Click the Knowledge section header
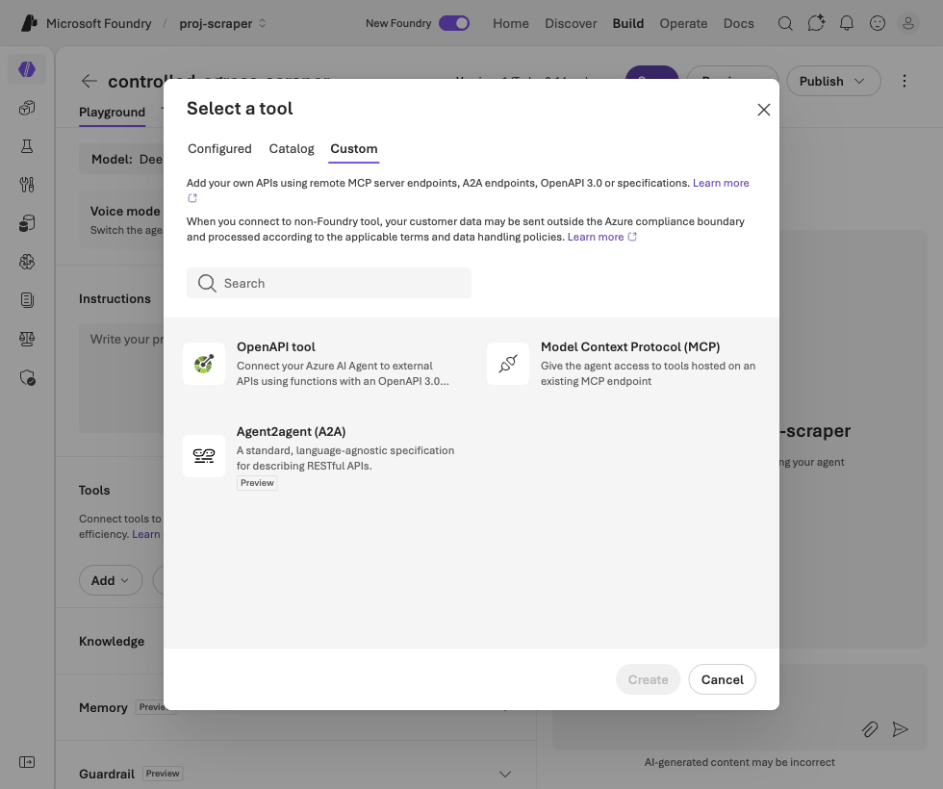This screenshot has height=789, width=943. pyautogui.click(x=112, y=641)
